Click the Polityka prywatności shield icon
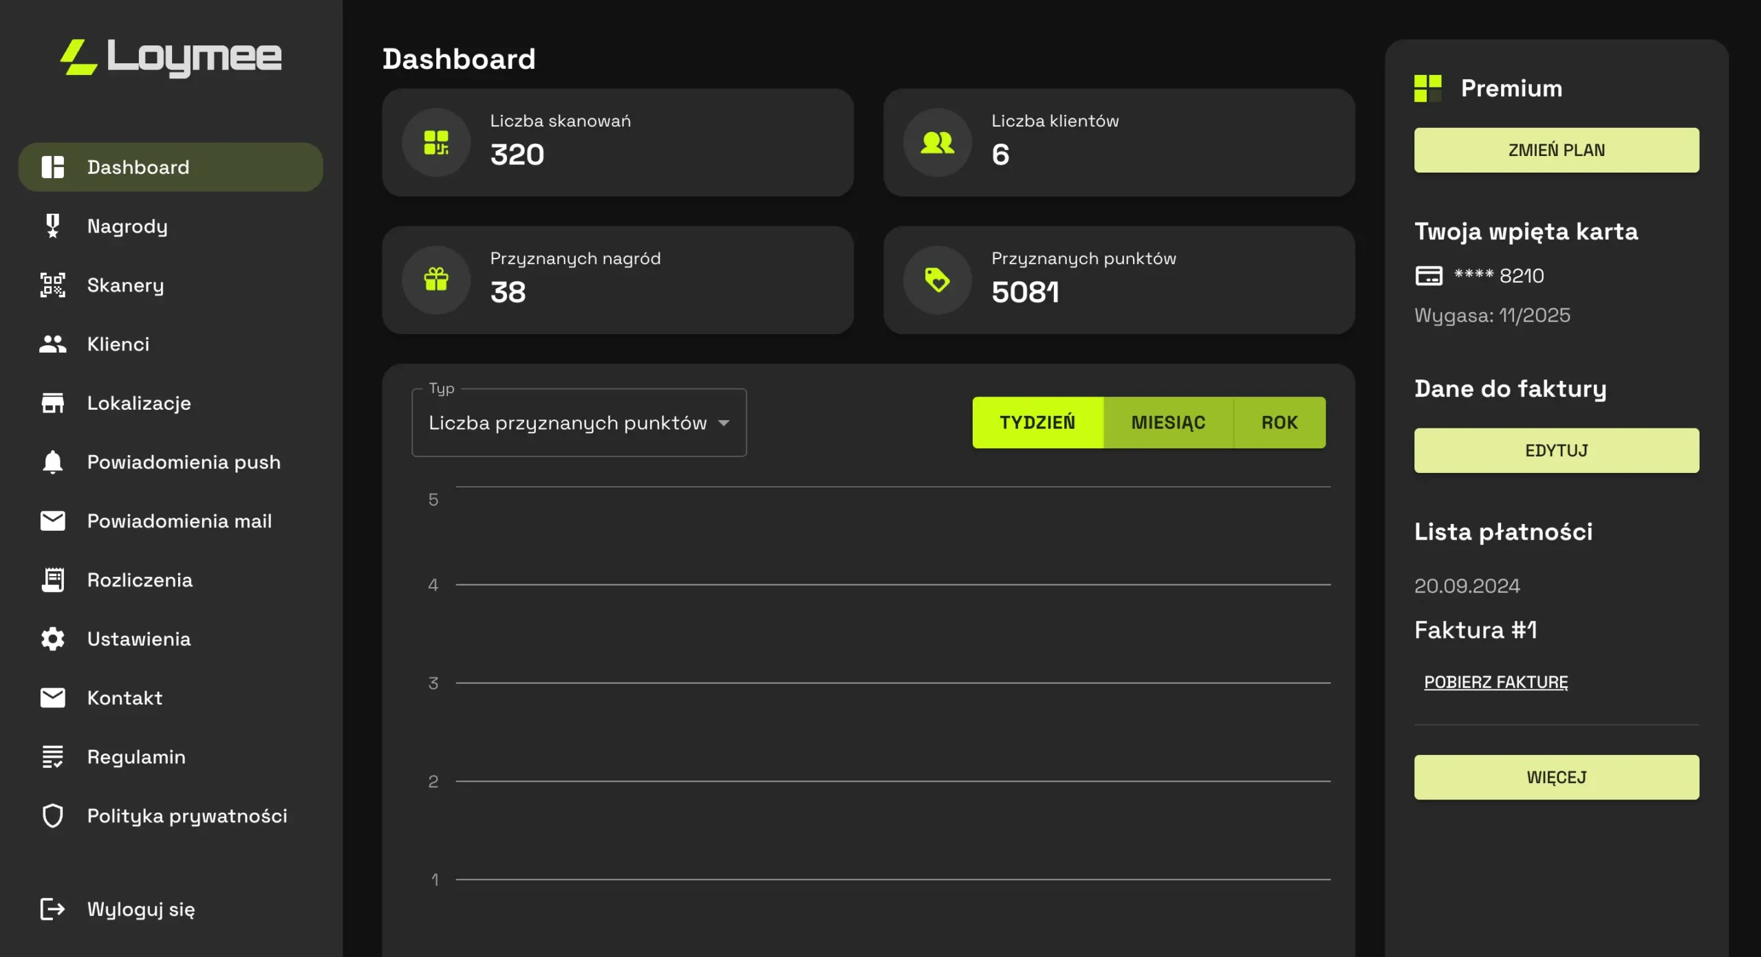This screenshot has height=957, width=1761. (52, 816)
